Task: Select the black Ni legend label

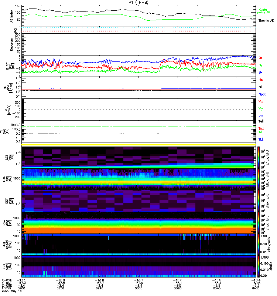Action: click(x=260, y=87)
